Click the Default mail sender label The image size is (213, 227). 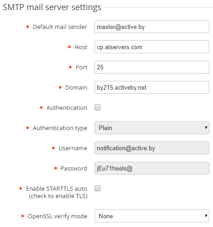pyautogui.click(x=60, y=27)
